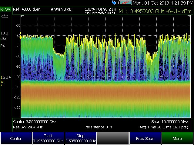The width and height of the screenshot is (194, 145).
Task: Click the PA preamp indicator
Action: [x=2, y=46]
